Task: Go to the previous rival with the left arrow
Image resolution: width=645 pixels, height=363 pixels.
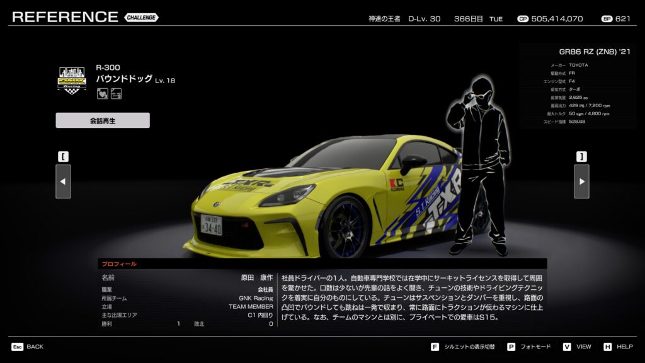Action: pos(63,181)
